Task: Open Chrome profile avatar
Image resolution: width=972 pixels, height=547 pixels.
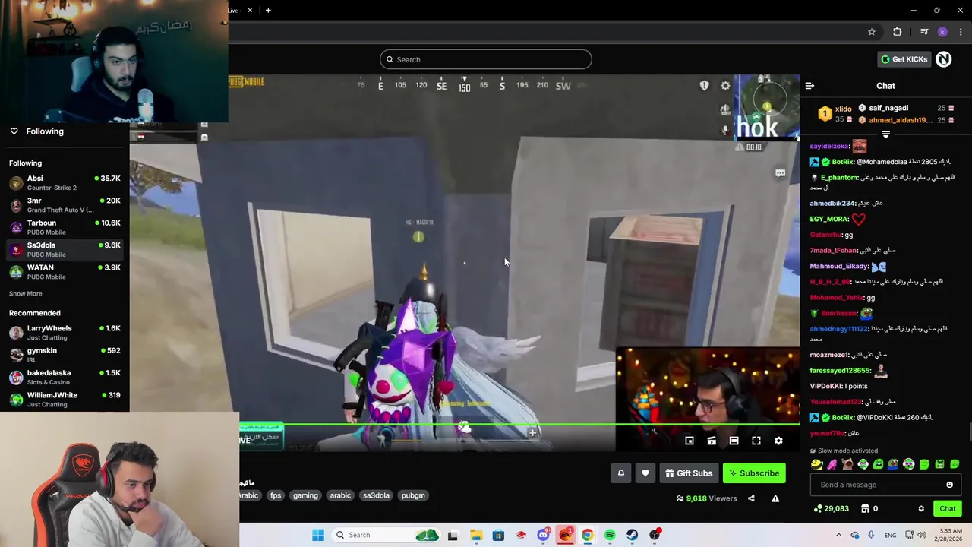Action: [x=942, y=32]
